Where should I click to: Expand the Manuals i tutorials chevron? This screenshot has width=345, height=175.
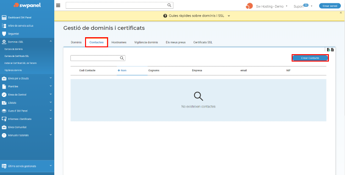51,135
